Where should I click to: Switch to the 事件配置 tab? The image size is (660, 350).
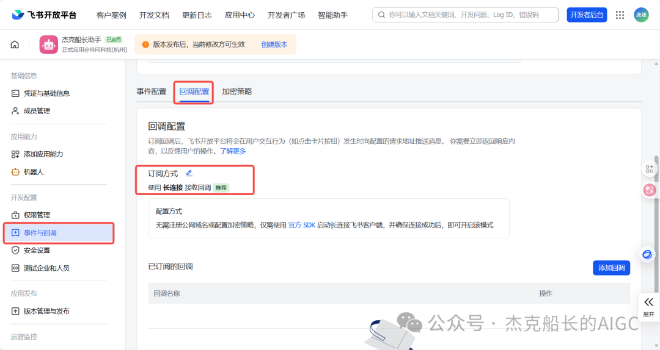[152, 91]
